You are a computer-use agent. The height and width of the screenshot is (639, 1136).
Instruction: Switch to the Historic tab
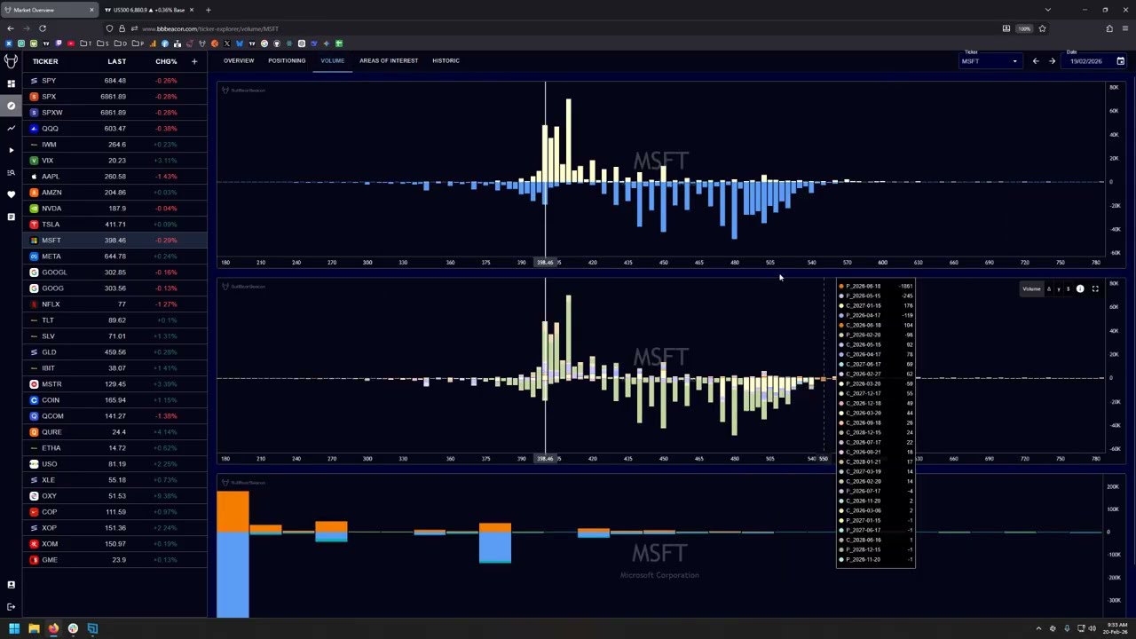pos(446,60)
